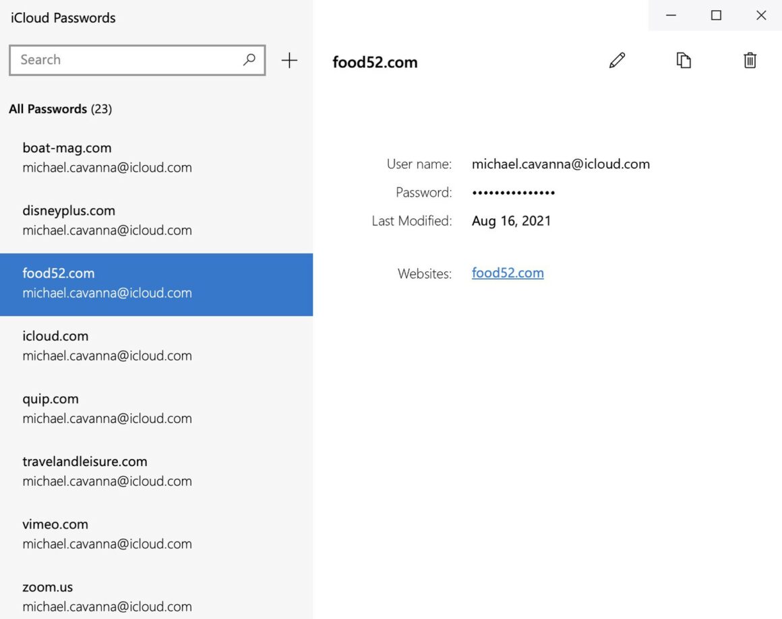Screen dimensions: 782x619
Task: Select the vimeo.com password entry
Action: click(107, 533)
